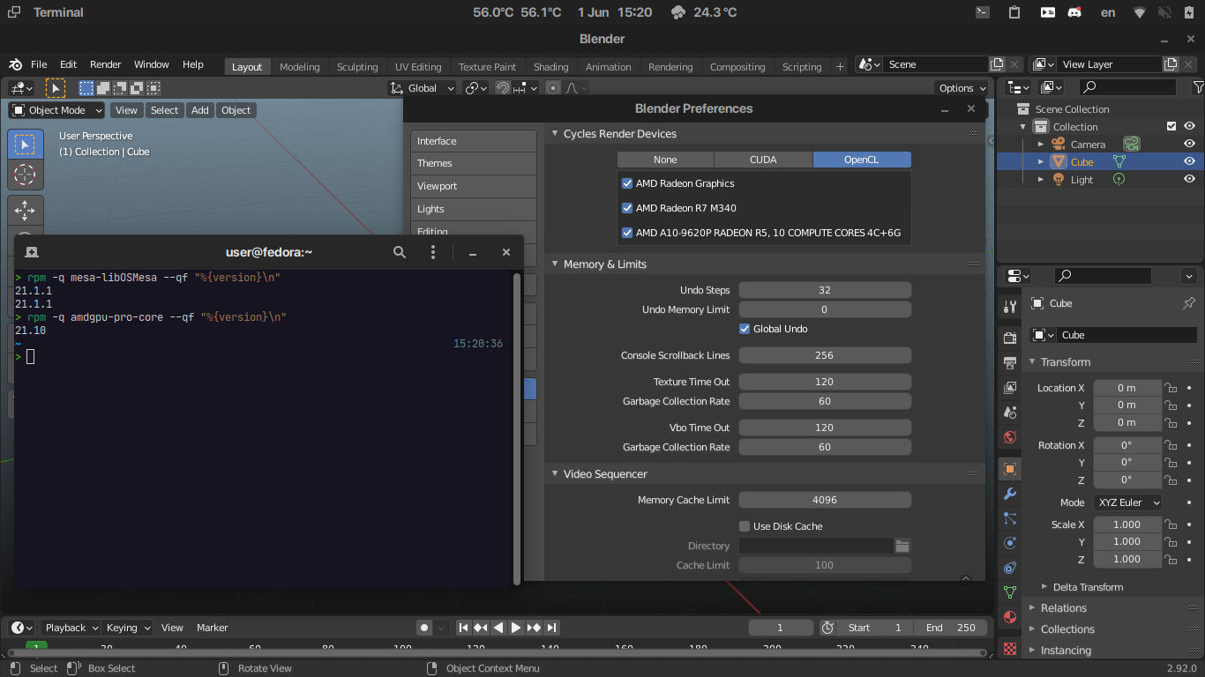Open the Object Mode dropdown
This screenshot has height=677, width=1205.
coord(57,110)
